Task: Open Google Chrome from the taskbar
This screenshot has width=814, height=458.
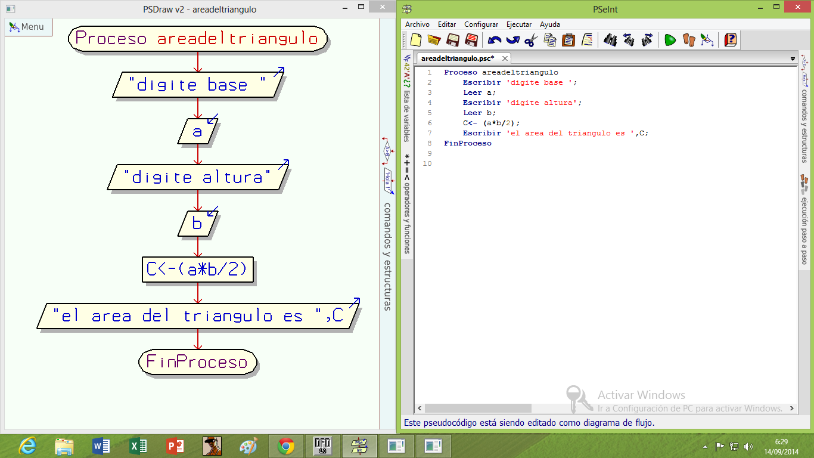Action: coord(286,446)
